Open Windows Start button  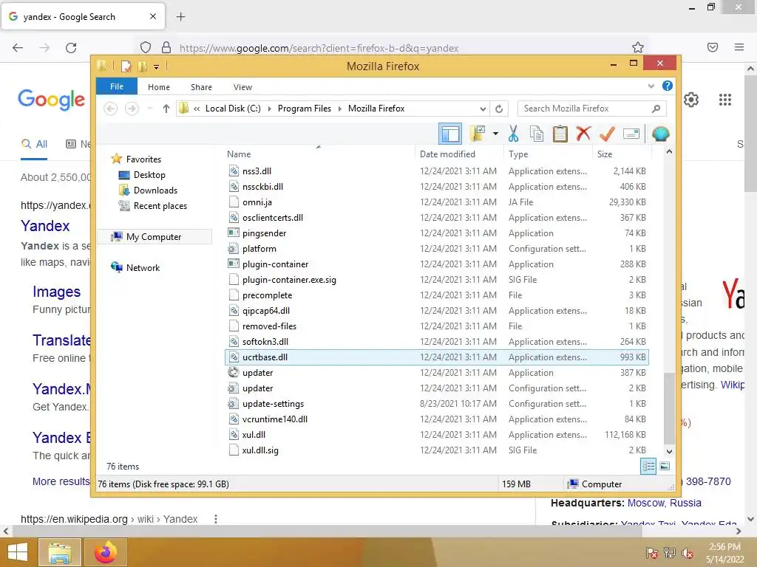click(18, 552)
